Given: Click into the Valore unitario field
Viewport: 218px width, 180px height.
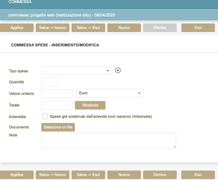Looking at the screenshot, I should 57,93.
